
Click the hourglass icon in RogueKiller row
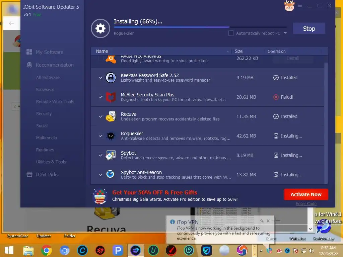click(276, 136)
